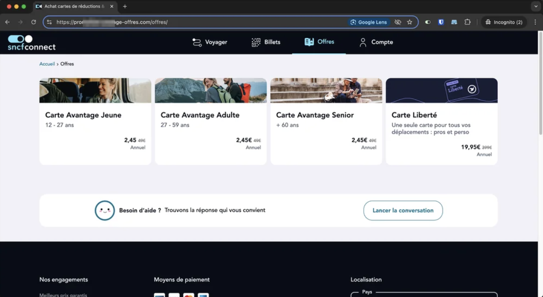This screenshot has height=297, width=543.
Task: Click the blue shorts extension icon
Action: [454, 22]
